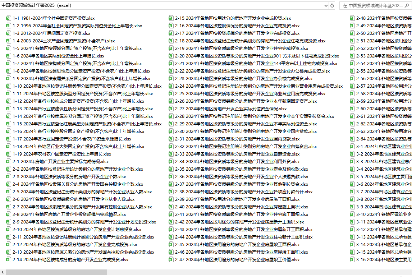Select the icon of 2-27 房地产开发企业实际到位资金情况
This screenshot has height=277, width=412.
coord(171,109)
